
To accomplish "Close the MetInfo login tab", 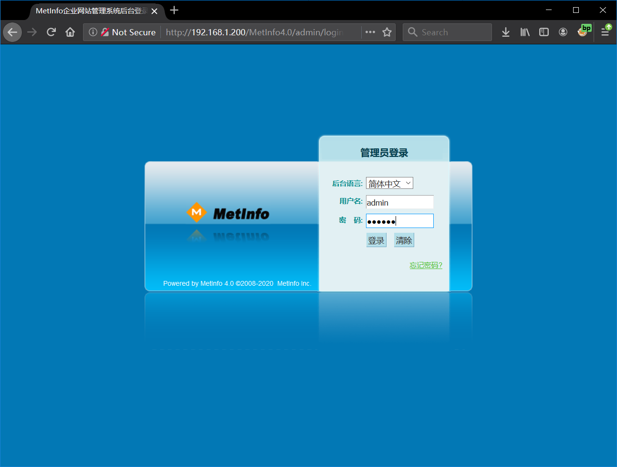I will pyautogui.click(x=154, y=11).
